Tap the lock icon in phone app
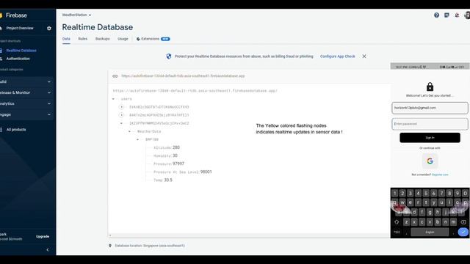Screen dimensions: 470x264 [430, 87]
